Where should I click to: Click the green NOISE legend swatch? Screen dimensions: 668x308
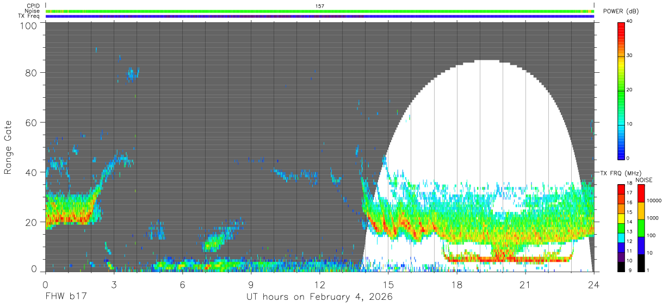[640, 228]
